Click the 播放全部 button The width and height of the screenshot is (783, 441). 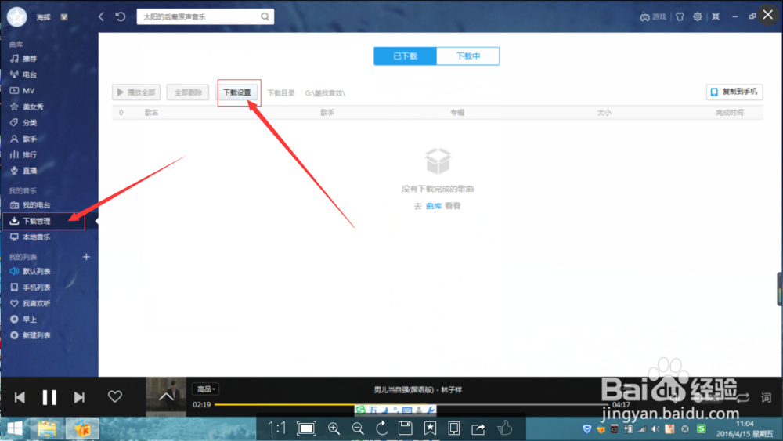[x=136, y=92]
